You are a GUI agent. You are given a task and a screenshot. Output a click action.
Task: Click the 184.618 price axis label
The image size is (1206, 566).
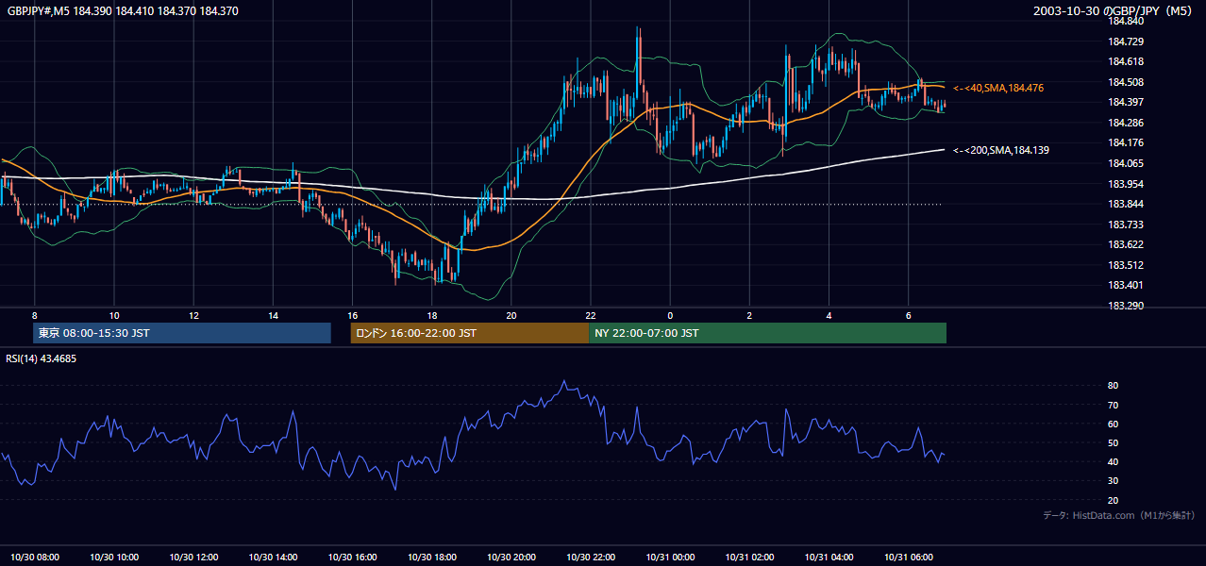click(x=1125, y=61)
